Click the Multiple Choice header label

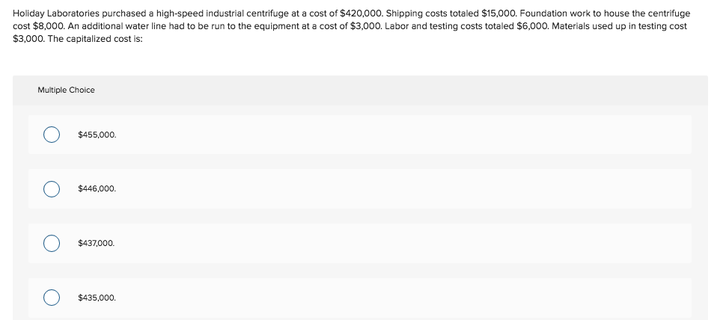(x=66, y=90)
